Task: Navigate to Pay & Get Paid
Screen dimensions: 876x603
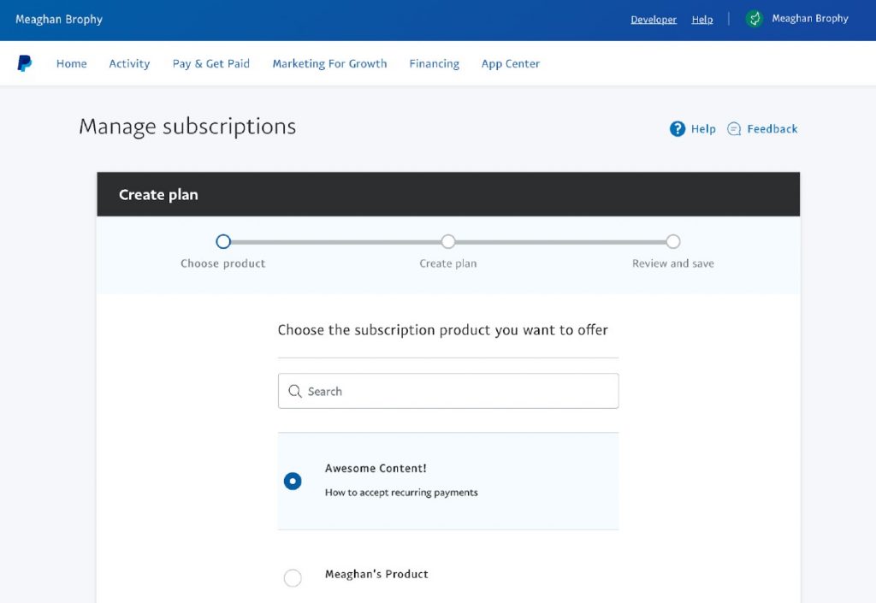Action: coord(210,63)
